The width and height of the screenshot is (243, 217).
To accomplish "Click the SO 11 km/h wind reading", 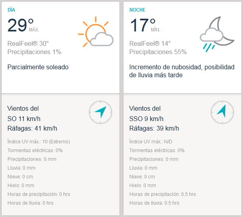I will (24, 118).
